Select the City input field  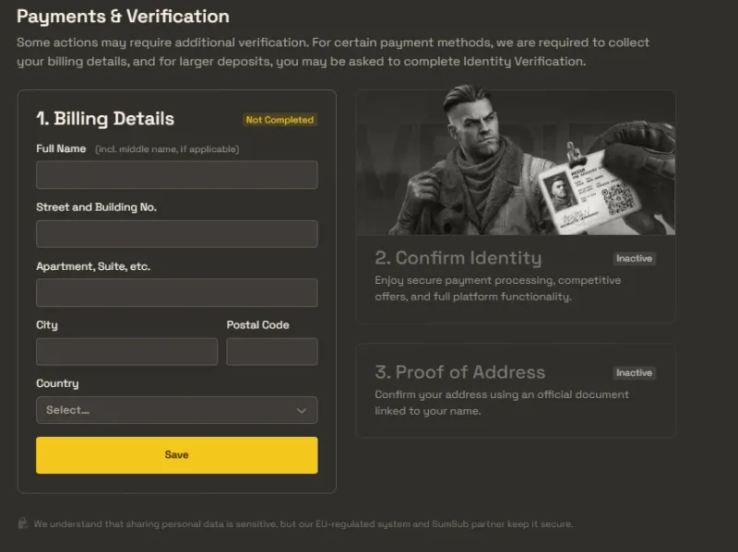pos(126,351)
